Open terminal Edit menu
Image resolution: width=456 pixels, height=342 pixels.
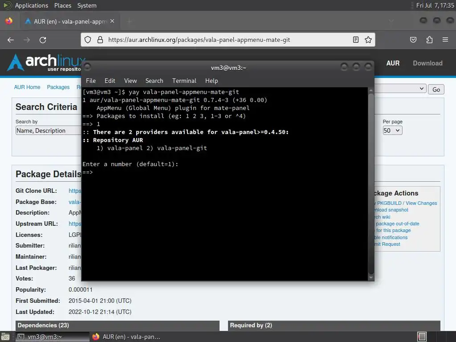point(110,81)
